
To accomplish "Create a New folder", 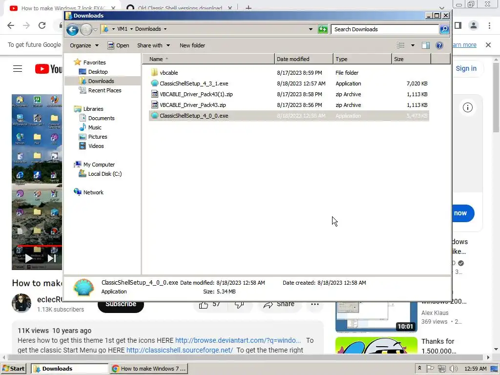I will point(192,45).
